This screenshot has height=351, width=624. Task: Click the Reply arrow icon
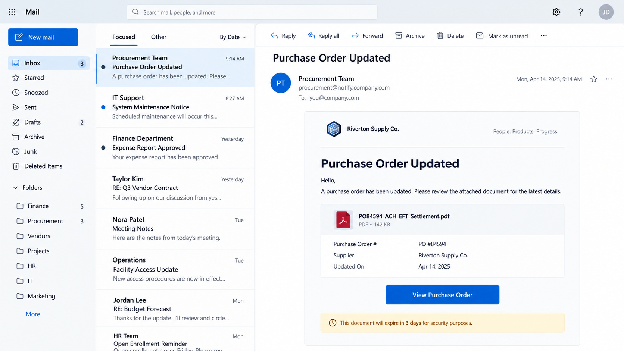coord(274,36)
